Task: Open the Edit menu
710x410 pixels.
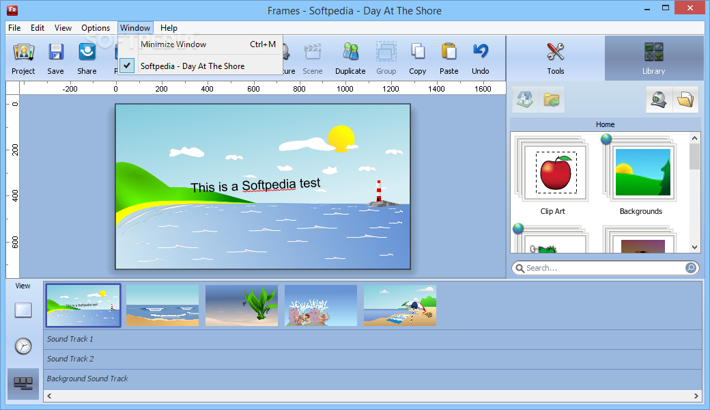Action: click(x=38, y=28)
